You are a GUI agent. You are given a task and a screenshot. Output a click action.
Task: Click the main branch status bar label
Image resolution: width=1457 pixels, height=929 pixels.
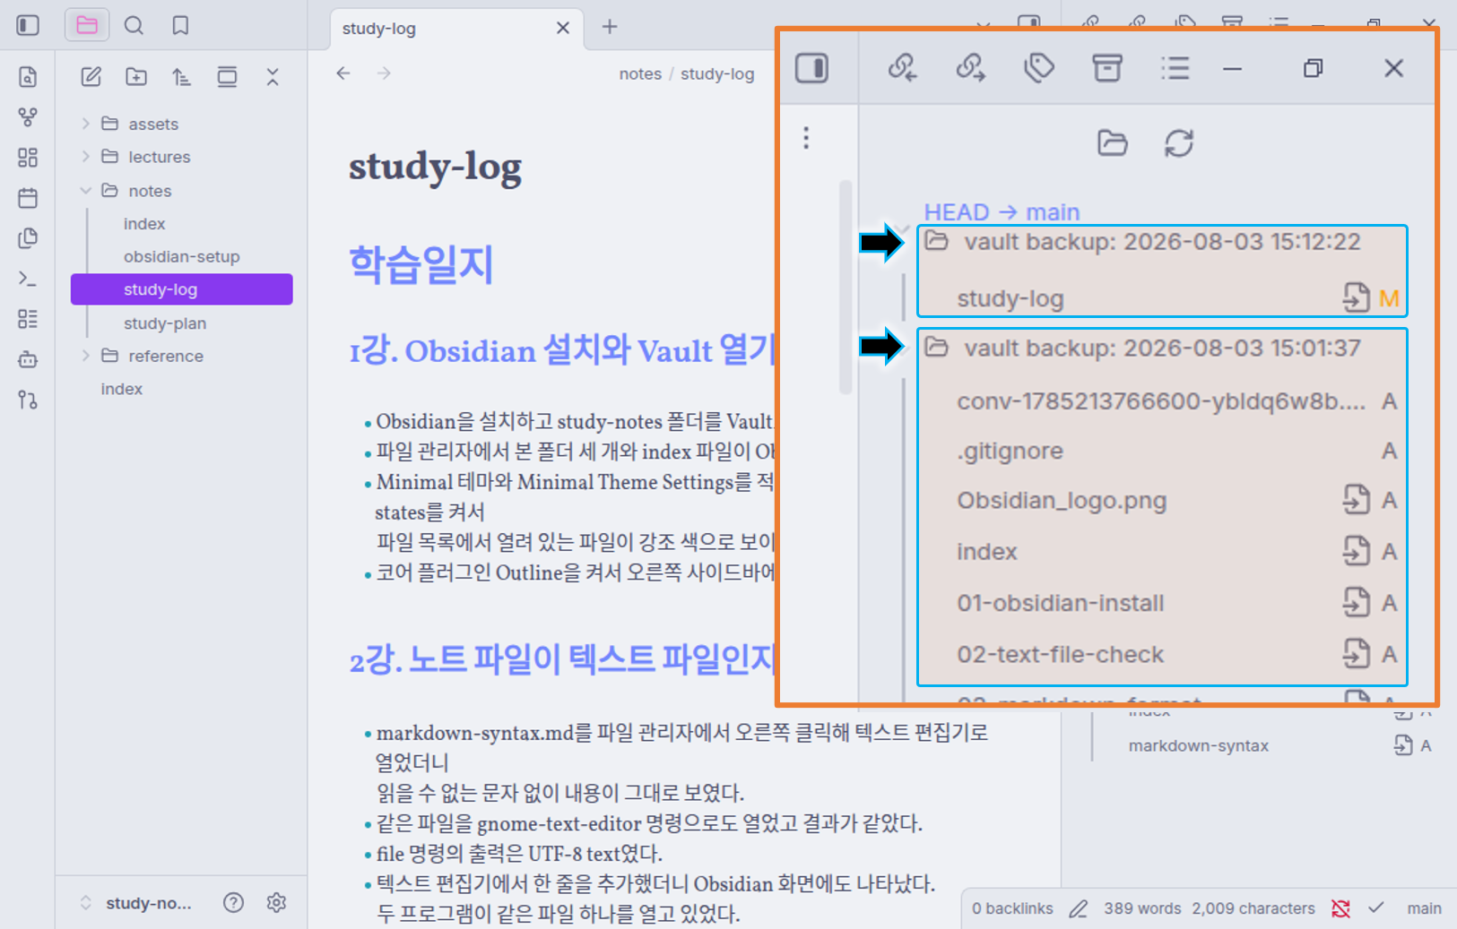coord(1424,908)
